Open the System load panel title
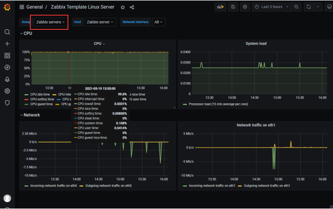Screen dimensions: 333x209 click(256, 43)
